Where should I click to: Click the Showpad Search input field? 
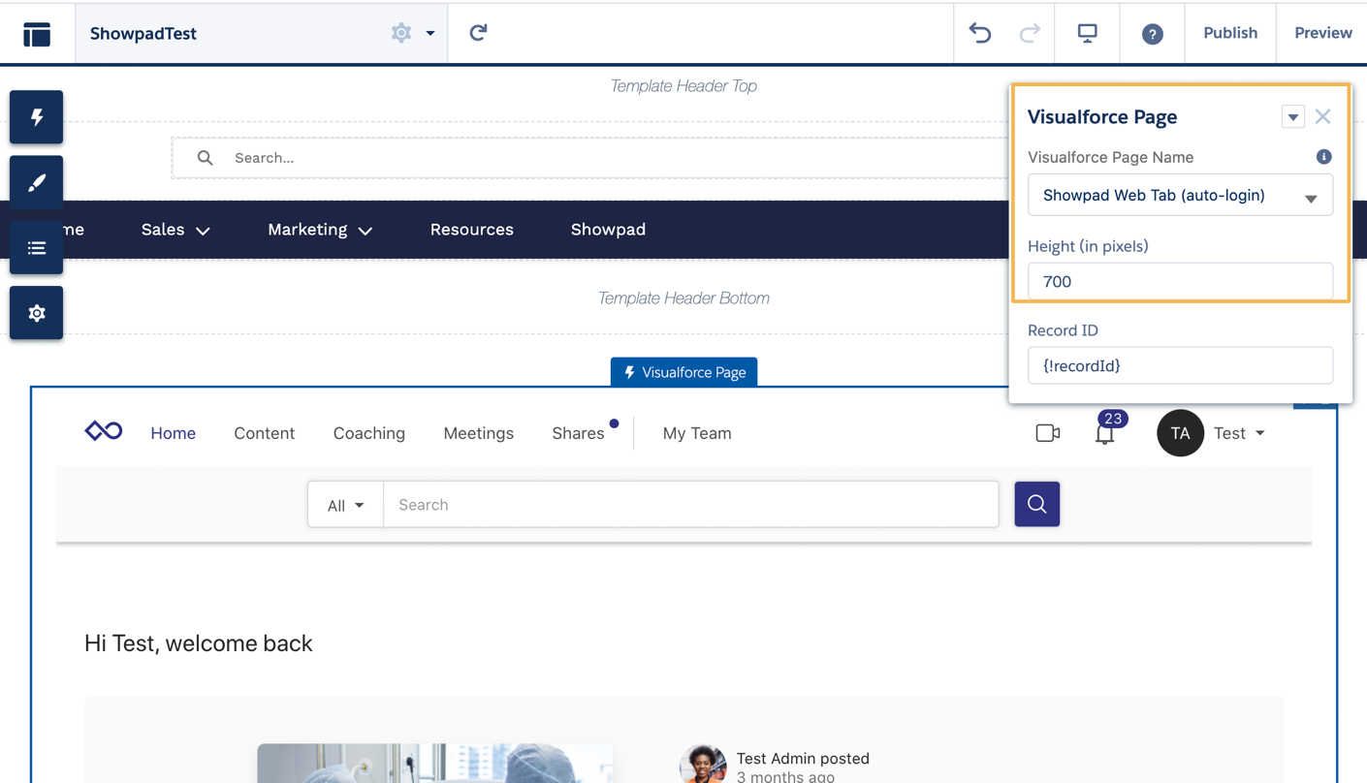(691, 505)
